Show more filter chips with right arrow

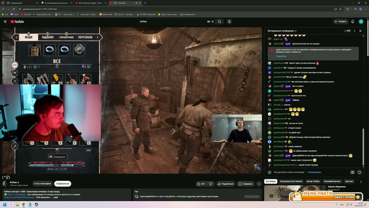tap(361, 182)
